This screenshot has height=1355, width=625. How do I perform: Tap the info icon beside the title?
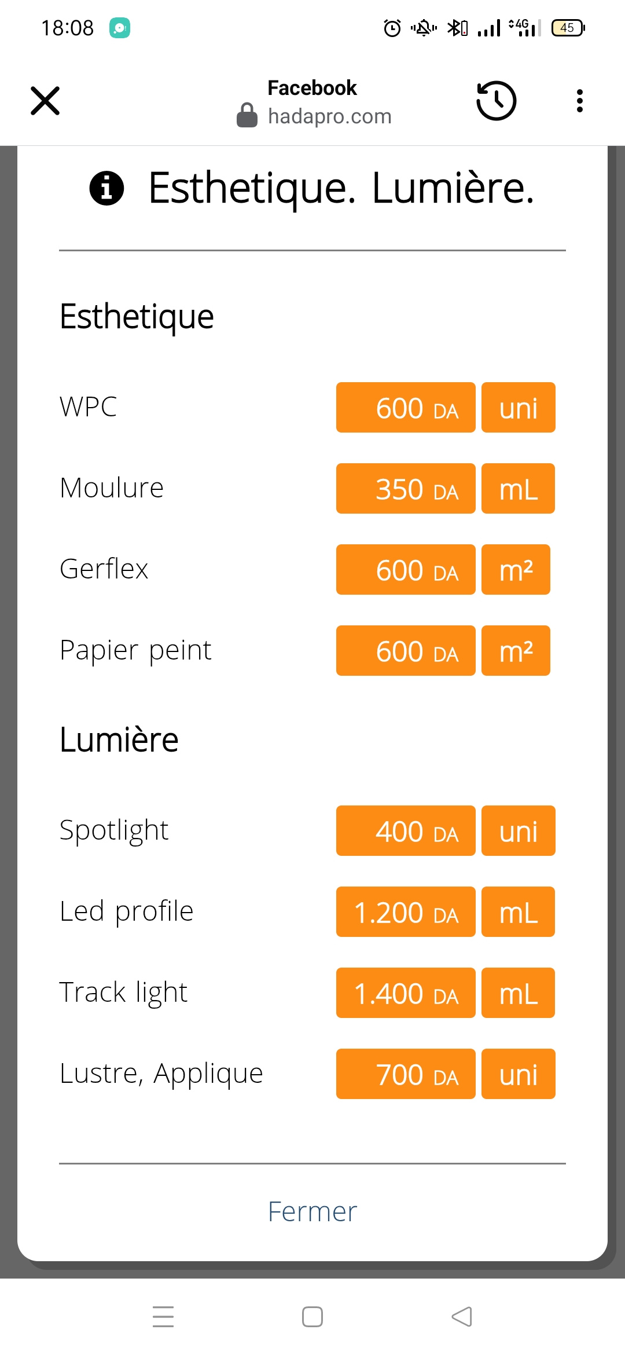(x=106, y=188)
